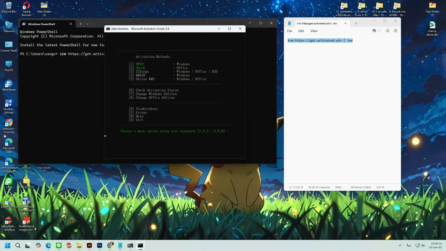Open Copilot icon in Notepad toolbar
Viewport: 446px width, 251px height.
[374, 31]
